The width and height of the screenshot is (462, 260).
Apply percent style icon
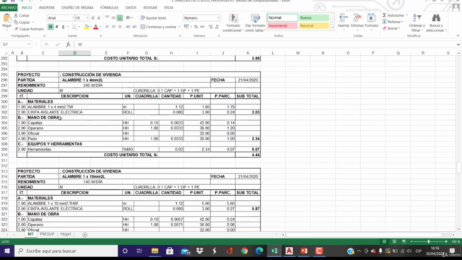pos(196,27)
